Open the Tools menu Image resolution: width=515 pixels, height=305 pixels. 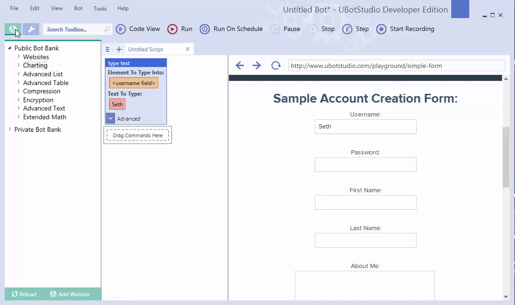(x=100, y=8)
